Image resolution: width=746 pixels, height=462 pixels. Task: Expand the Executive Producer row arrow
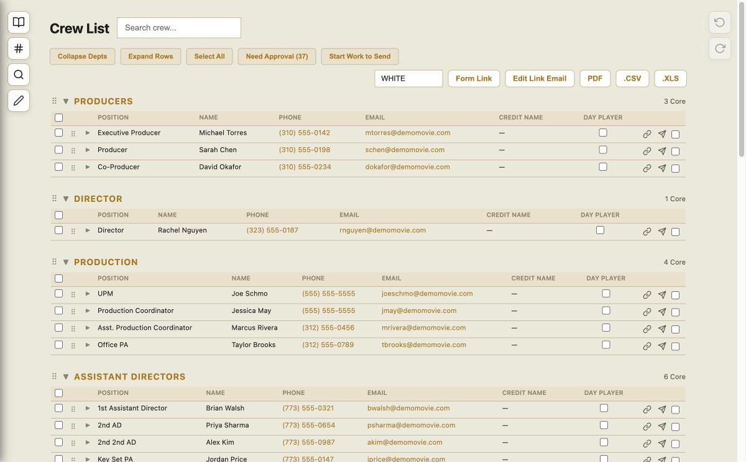click(88, 133)
